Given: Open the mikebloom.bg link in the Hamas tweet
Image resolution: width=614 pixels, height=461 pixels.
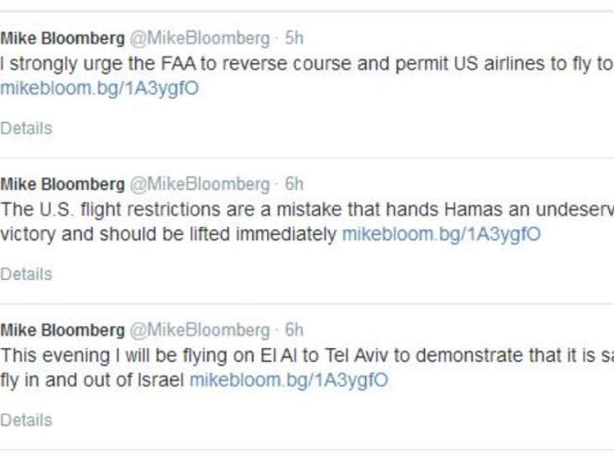Looking at the screenshot, I should (x=441, y=234).
